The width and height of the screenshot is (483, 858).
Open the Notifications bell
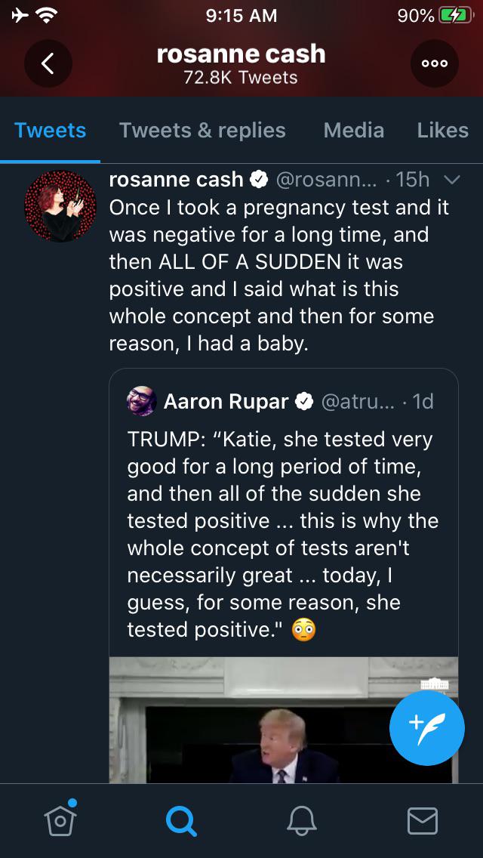coord(302,820)
